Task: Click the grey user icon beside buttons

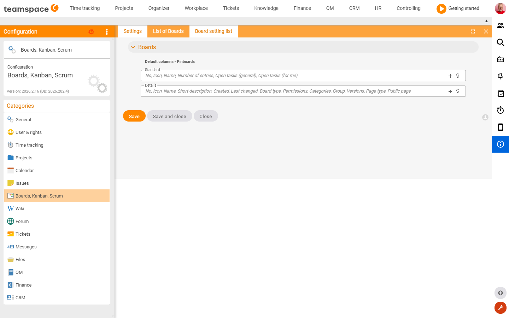Action: pyautogui.click(x=485, y=117)
